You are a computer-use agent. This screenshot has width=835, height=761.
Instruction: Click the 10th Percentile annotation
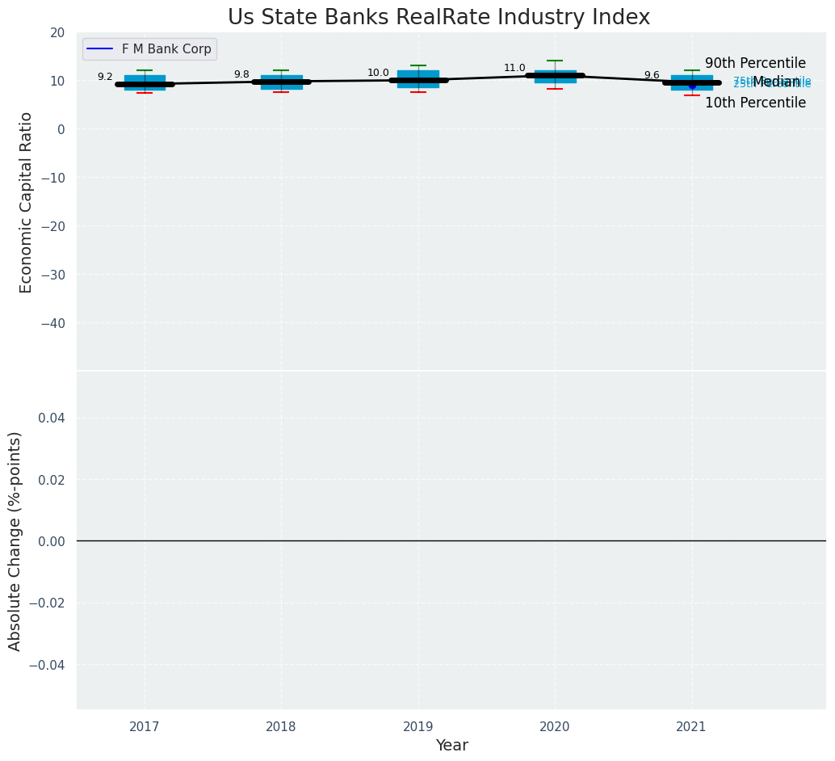tap(755, 103)
